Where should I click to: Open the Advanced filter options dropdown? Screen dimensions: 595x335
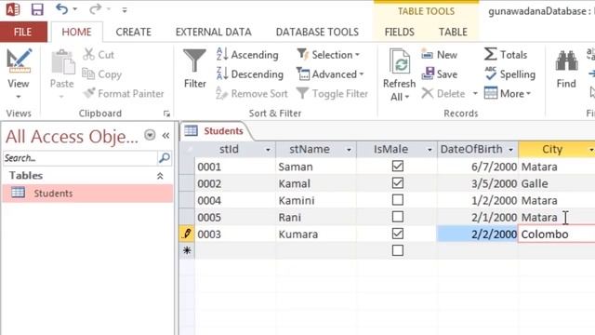[331, 74]
